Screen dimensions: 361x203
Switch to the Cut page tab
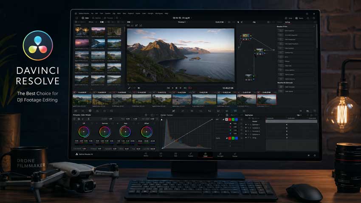[x=161, y=155]
